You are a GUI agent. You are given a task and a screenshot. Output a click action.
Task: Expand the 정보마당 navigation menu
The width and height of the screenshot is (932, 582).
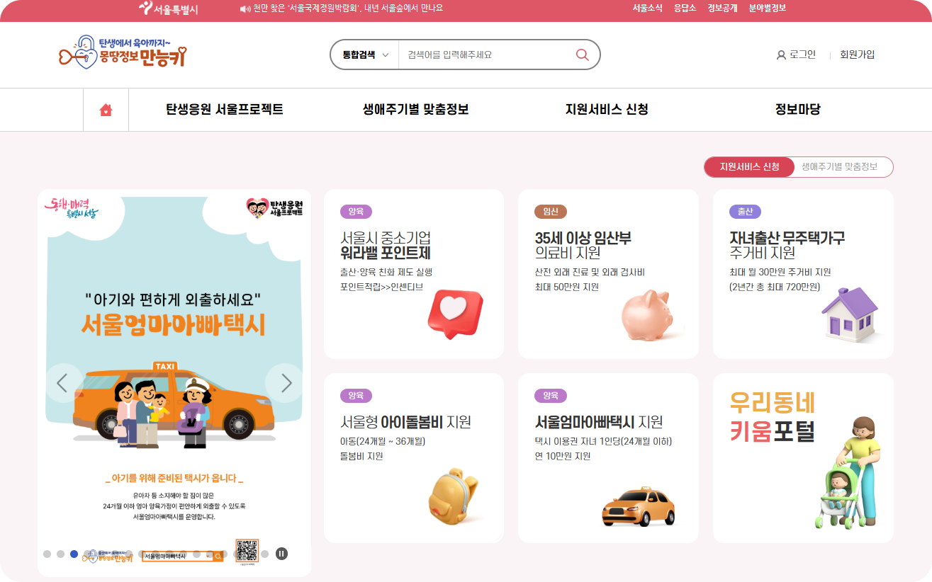coord(798,110)
